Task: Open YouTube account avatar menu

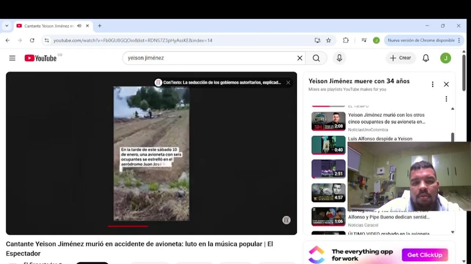Action: click(x=446, y=58)
